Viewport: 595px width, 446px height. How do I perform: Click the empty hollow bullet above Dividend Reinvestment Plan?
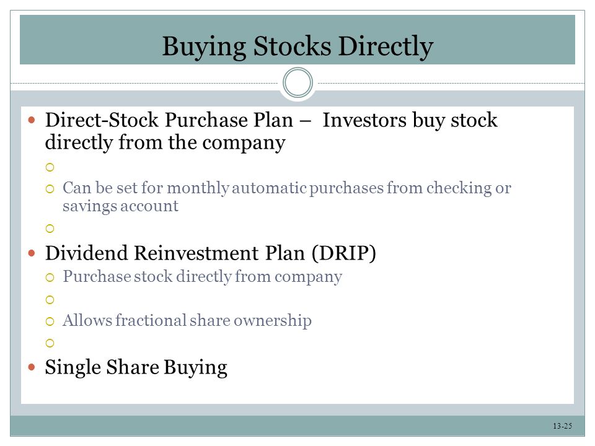click(50, 229)
